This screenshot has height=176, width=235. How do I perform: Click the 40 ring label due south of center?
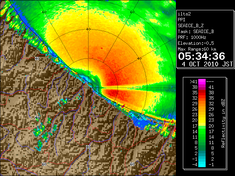(88, 147)
